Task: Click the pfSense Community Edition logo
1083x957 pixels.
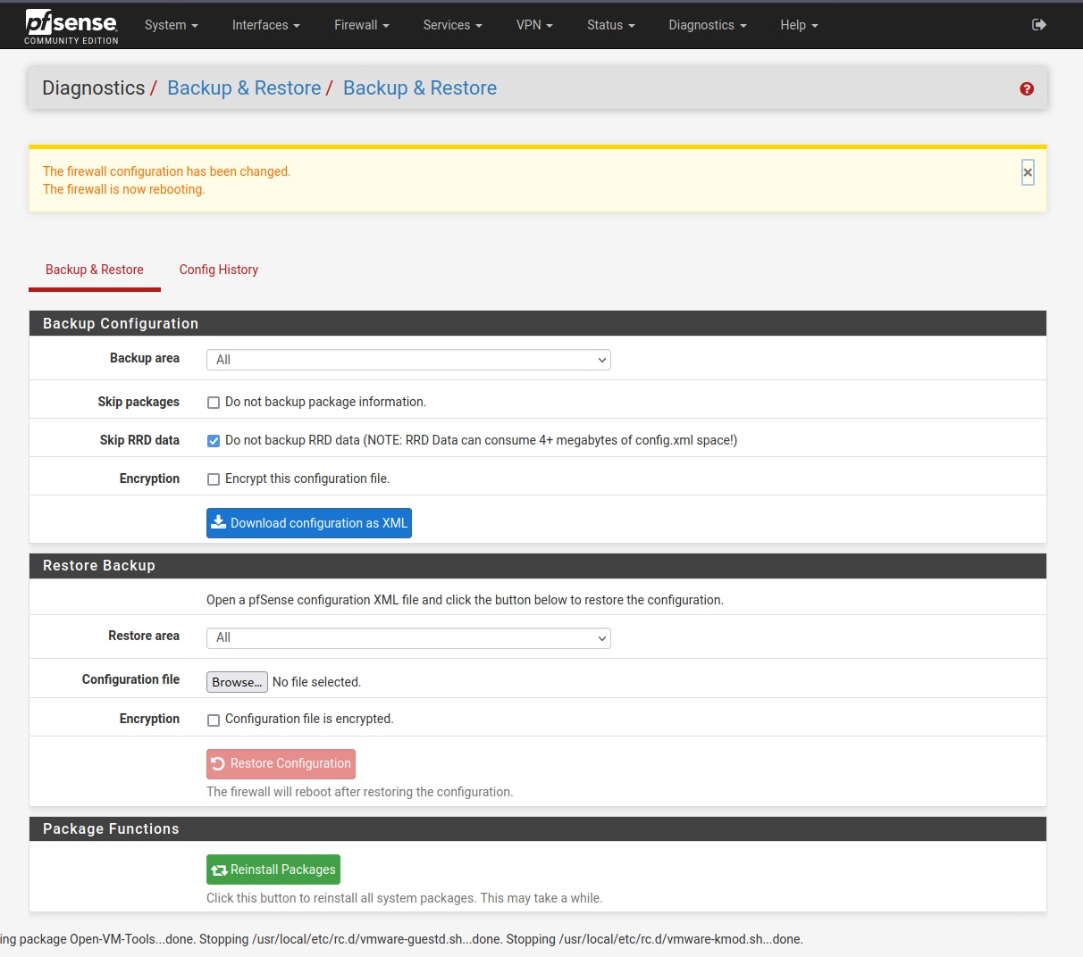Action: (71, 26)
